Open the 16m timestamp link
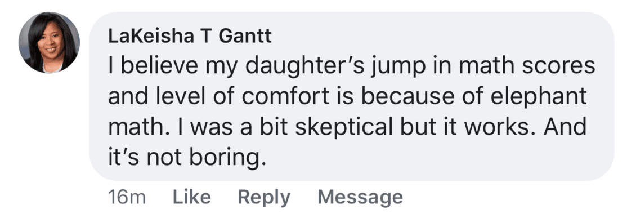This screenshot has width=636, height=218. (127, 198)
